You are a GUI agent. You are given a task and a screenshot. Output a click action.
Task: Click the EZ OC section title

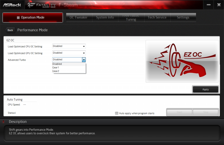[x=10, y=40]
